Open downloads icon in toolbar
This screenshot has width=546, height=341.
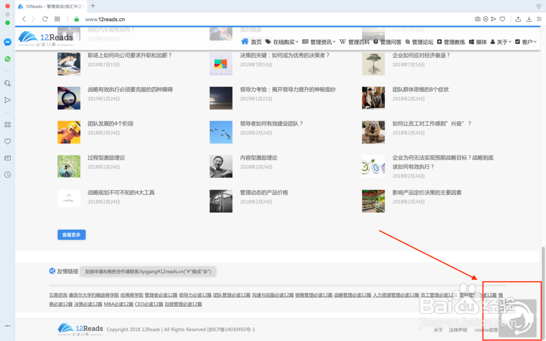click(x=529, y=19)
